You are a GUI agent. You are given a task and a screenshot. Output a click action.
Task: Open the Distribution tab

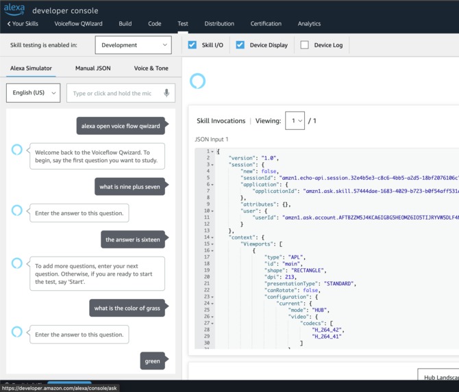coord(219,24)
